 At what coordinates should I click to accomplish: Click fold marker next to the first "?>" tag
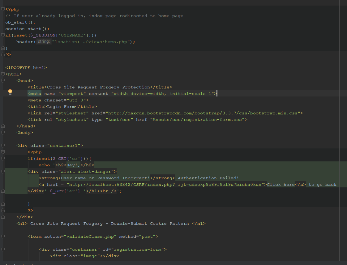(2, 54)
